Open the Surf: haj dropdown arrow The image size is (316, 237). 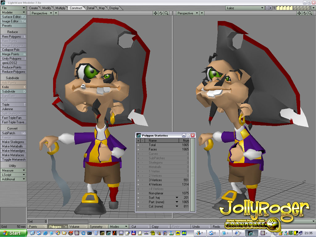(177, 197)
